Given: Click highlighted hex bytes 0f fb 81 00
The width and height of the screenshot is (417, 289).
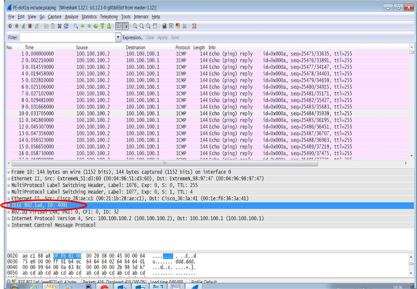Looking at the screenshot, I should (67, 256).
